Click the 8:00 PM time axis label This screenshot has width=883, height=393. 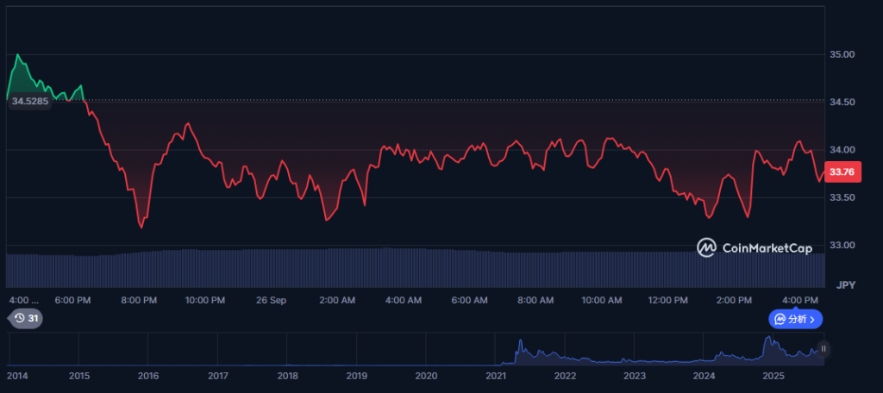click(139, 300)
